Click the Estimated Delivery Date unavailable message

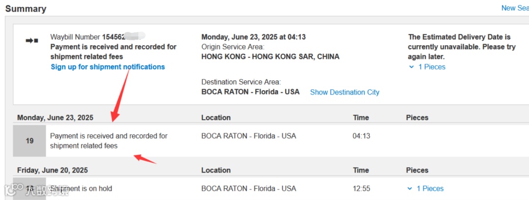click(461, 47)
